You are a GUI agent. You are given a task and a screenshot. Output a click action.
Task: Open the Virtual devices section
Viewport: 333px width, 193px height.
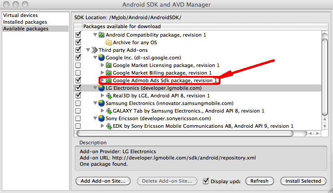(x=20, y=15)
